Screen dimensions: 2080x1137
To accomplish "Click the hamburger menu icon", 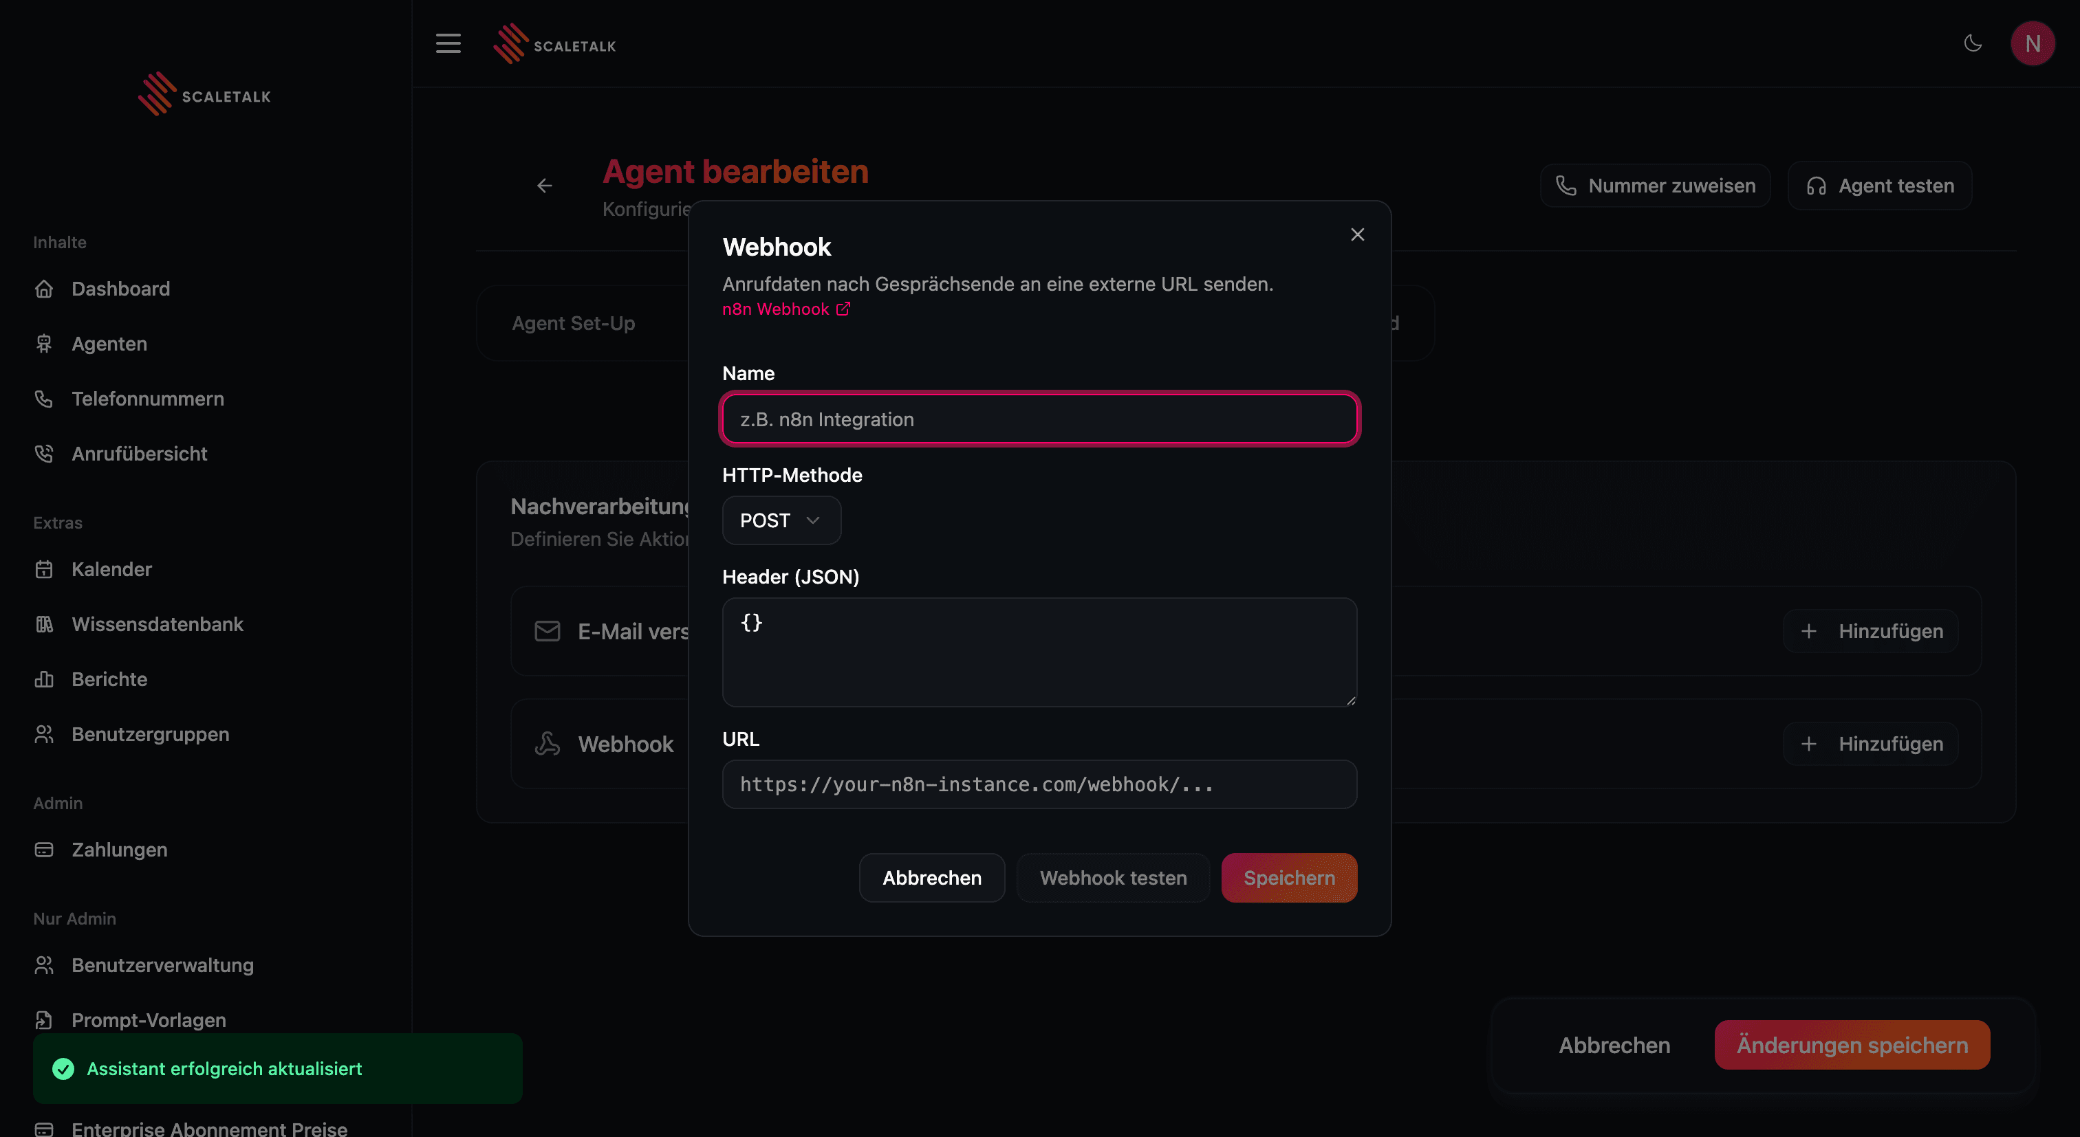I will click(448, 43).
